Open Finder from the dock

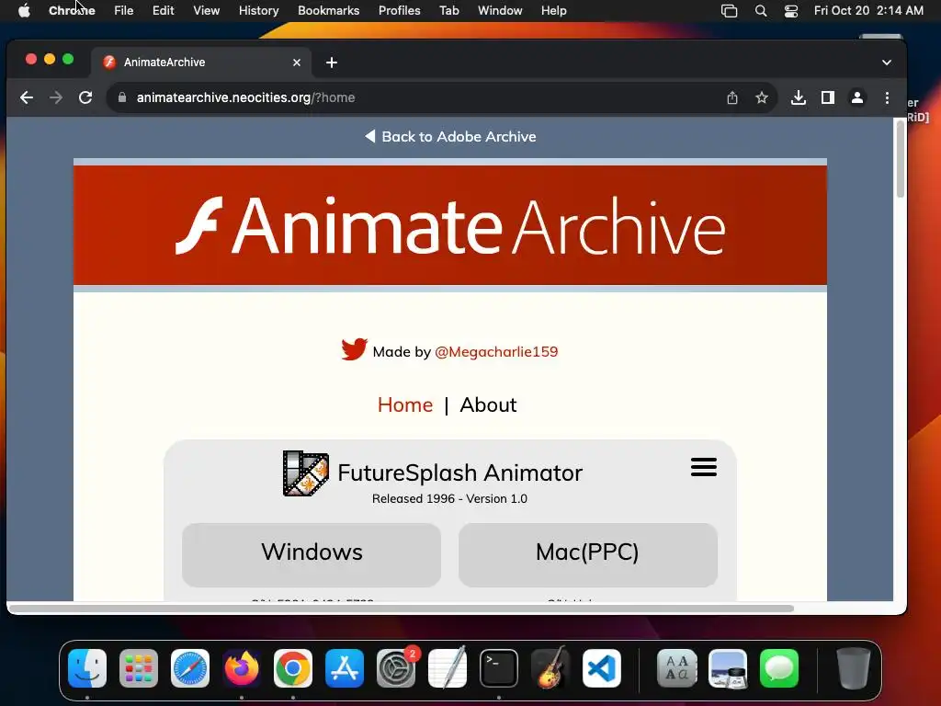(87, 668)
